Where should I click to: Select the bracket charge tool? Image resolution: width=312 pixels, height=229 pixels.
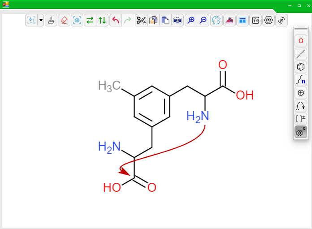point(301,119)
